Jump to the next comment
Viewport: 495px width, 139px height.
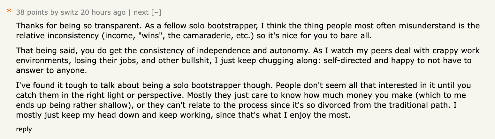pyautogui.click(x=141, y=12)
